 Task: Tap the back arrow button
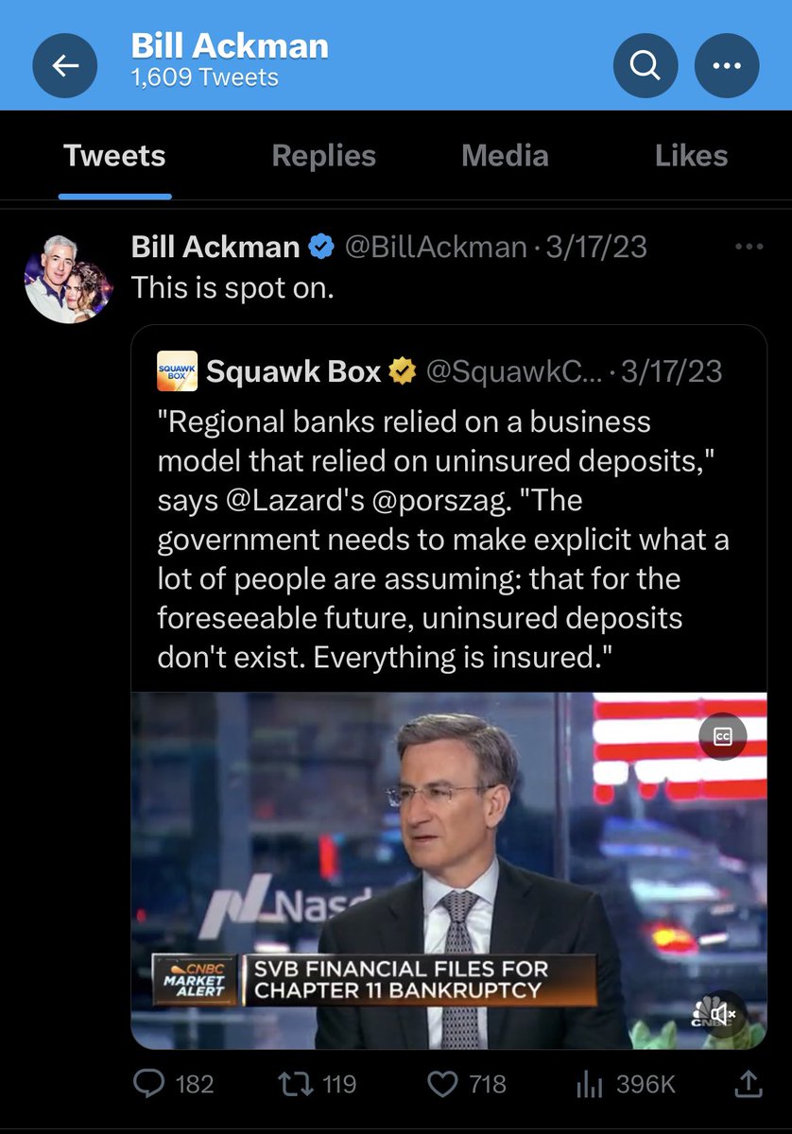point(65,65)
